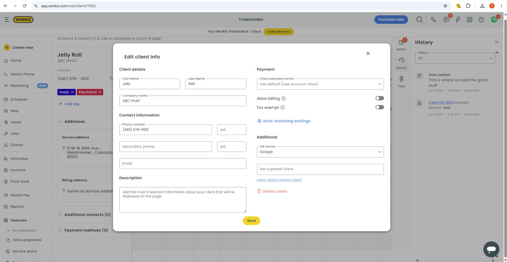Expand the History Filters All dropdown
507x262 pixels.
click(x=455, y=58)
